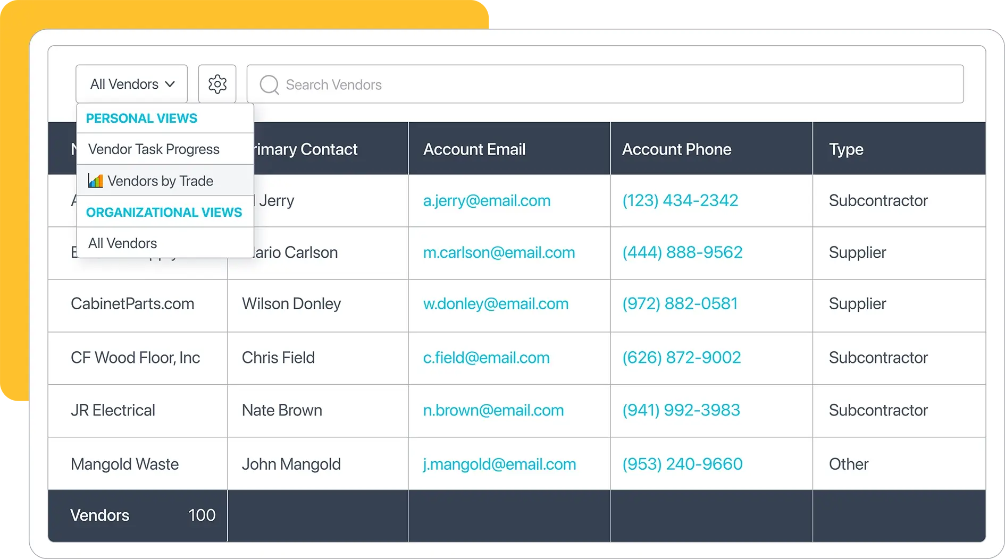Open Mangold Waste vendor record
Image resolution: width=1005 pixels, height=559 pixels.
pos(124,464)
